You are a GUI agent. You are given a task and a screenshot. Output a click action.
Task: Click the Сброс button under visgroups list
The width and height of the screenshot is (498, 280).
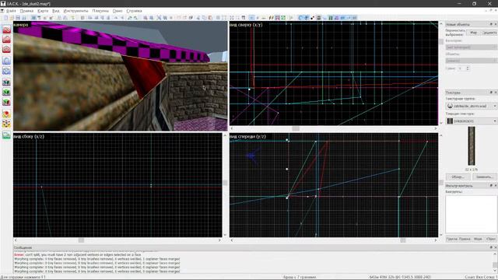pos(491,239)
